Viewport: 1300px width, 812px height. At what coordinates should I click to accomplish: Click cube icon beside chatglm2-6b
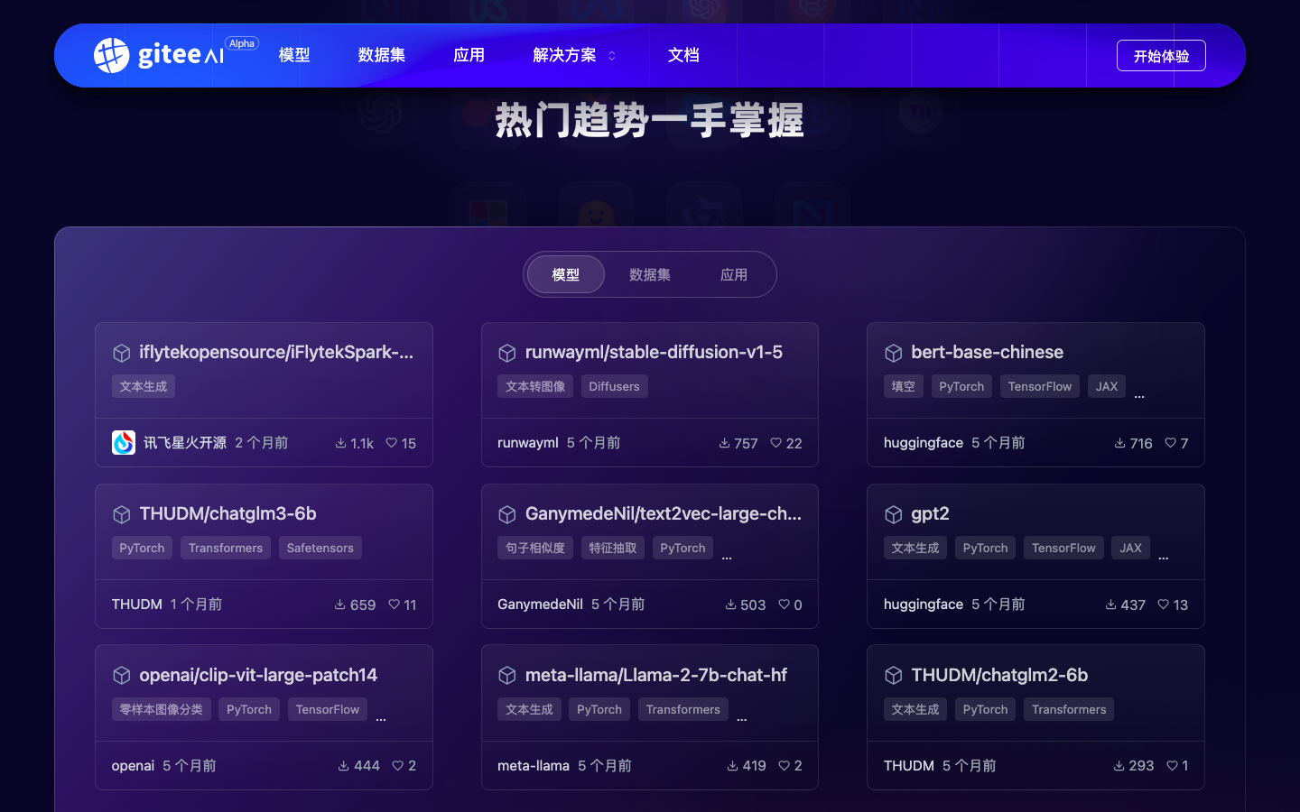894,676
